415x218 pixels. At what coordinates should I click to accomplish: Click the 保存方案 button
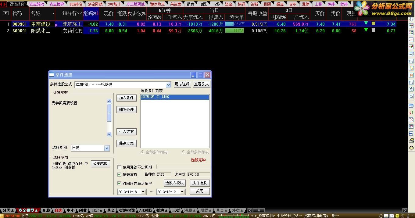[x=127, y=143]
